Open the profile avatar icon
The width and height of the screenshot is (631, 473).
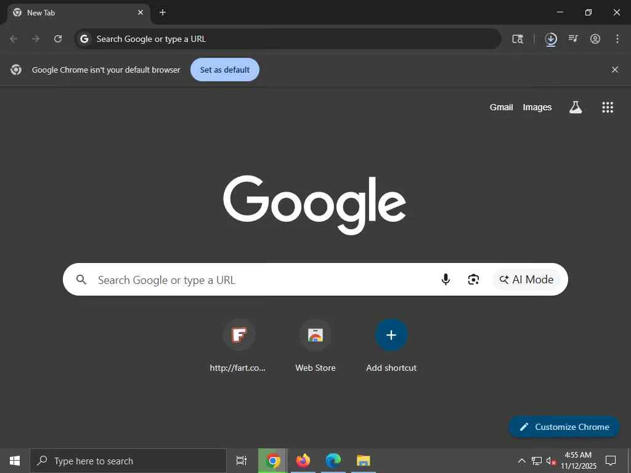click(x=595, y=39)
